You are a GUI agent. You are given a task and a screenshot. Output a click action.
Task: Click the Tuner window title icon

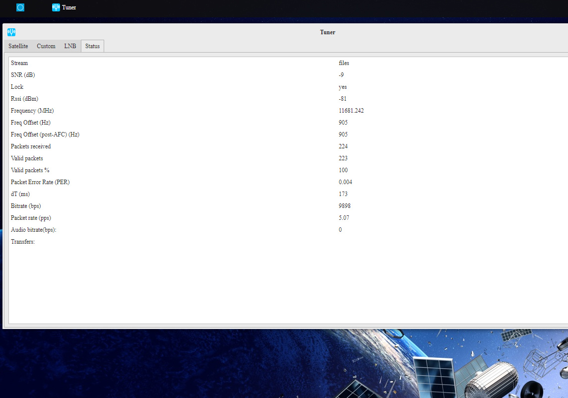point(11,32)
